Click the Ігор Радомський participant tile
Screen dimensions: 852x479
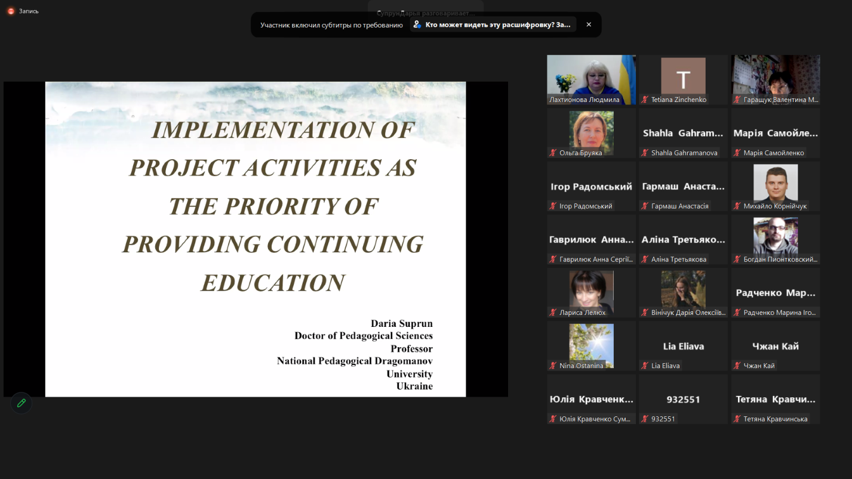[591, 186]
